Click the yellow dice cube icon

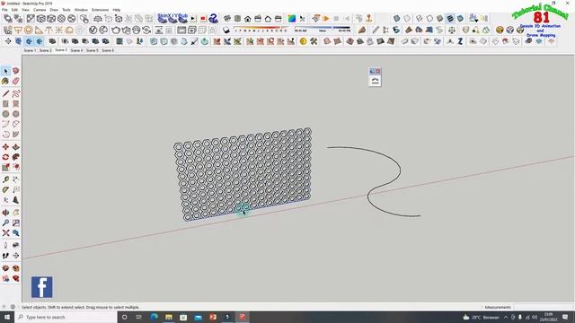point(500,30)
